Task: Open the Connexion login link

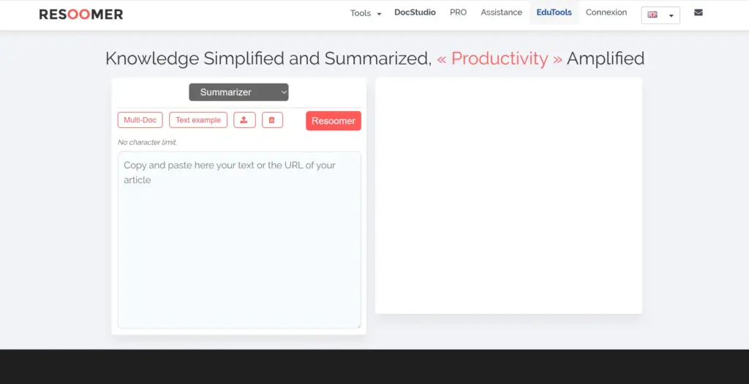Action: click(606, 12)
